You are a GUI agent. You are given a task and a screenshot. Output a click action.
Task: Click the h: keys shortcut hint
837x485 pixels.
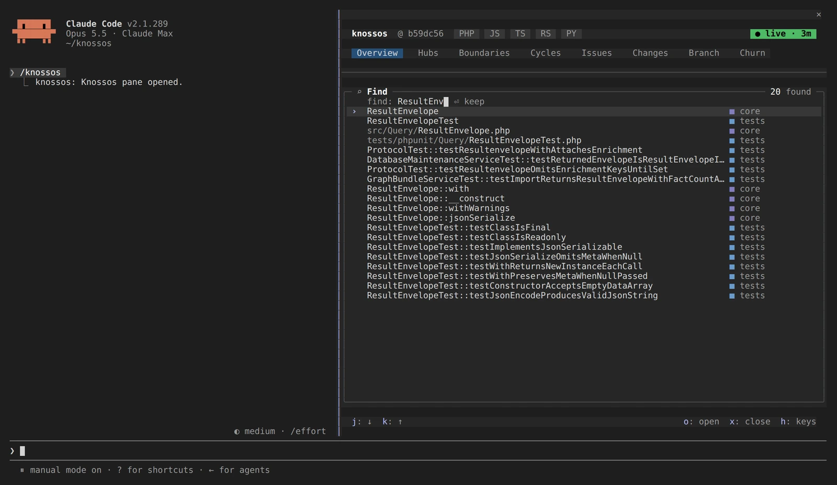click(x=798, y=422)
